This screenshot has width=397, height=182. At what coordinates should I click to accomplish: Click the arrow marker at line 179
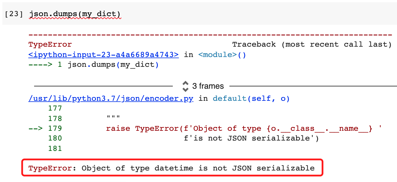pos(35,128)
